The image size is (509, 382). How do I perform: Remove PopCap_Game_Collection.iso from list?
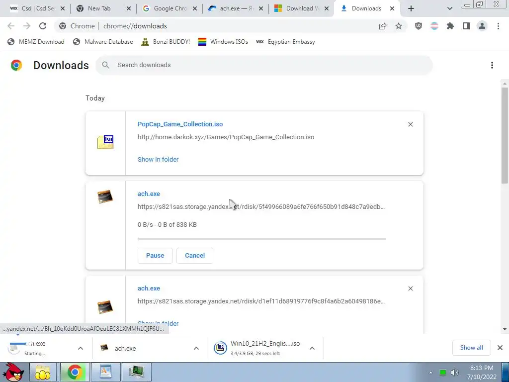(410, 124)
